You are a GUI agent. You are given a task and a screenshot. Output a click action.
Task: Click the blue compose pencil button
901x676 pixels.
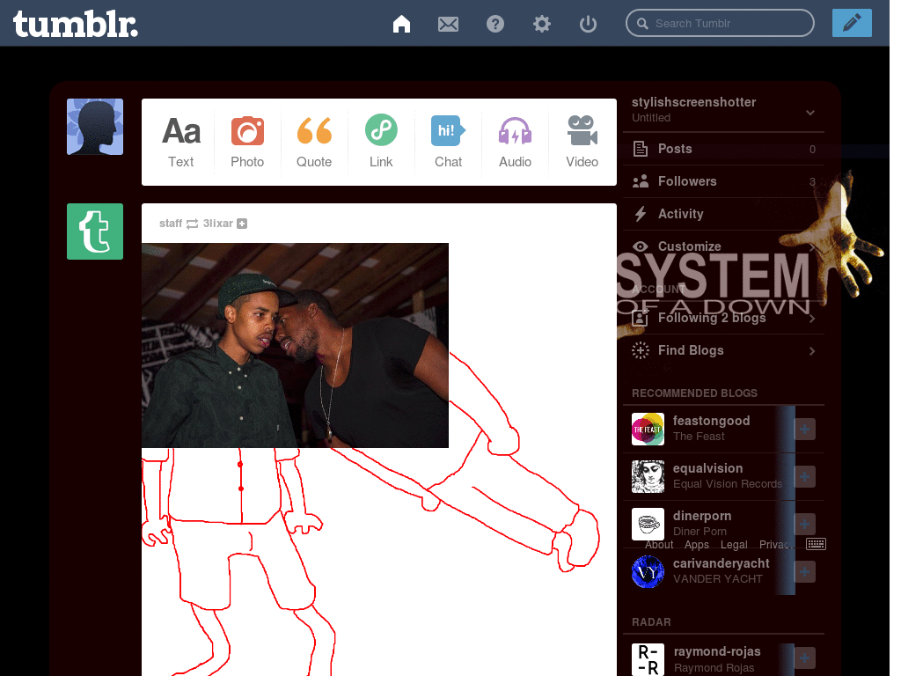coord(852,23)
